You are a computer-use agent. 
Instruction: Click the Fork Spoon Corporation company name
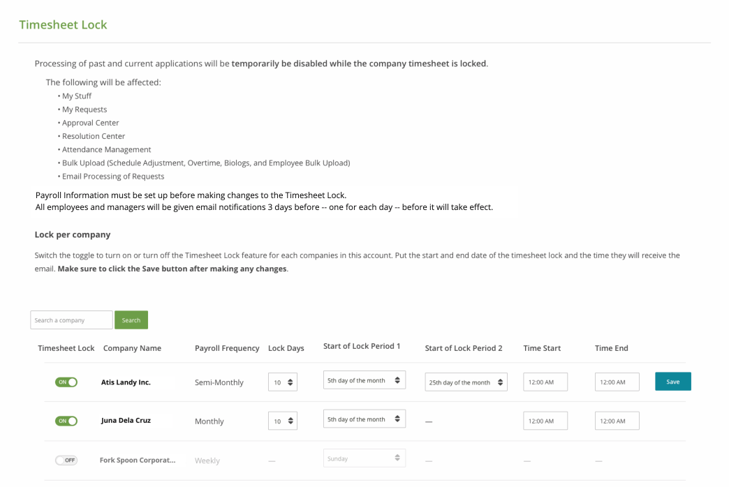coord(138,460)
